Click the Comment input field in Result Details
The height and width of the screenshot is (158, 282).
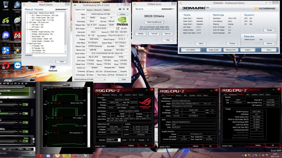(x=50, y=55)
